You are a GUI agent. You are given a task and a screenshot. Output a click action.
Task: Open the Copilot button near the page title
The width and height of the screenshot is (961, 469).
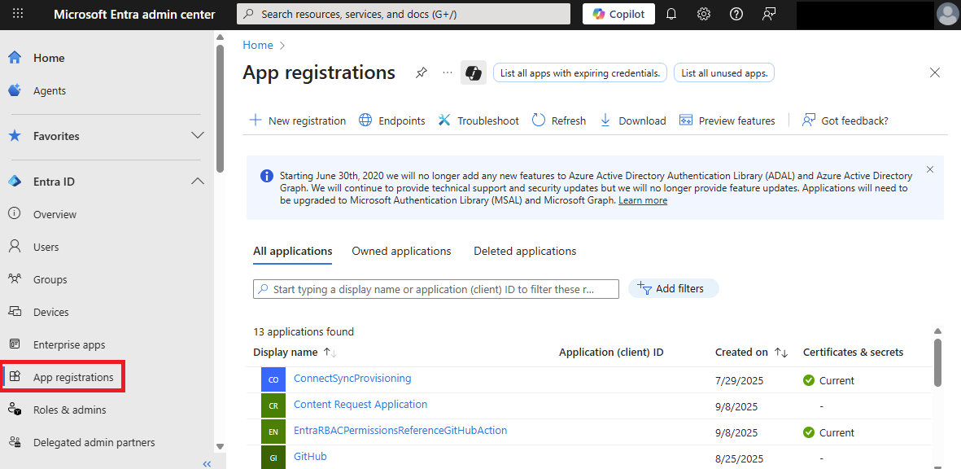click(473, 72)
